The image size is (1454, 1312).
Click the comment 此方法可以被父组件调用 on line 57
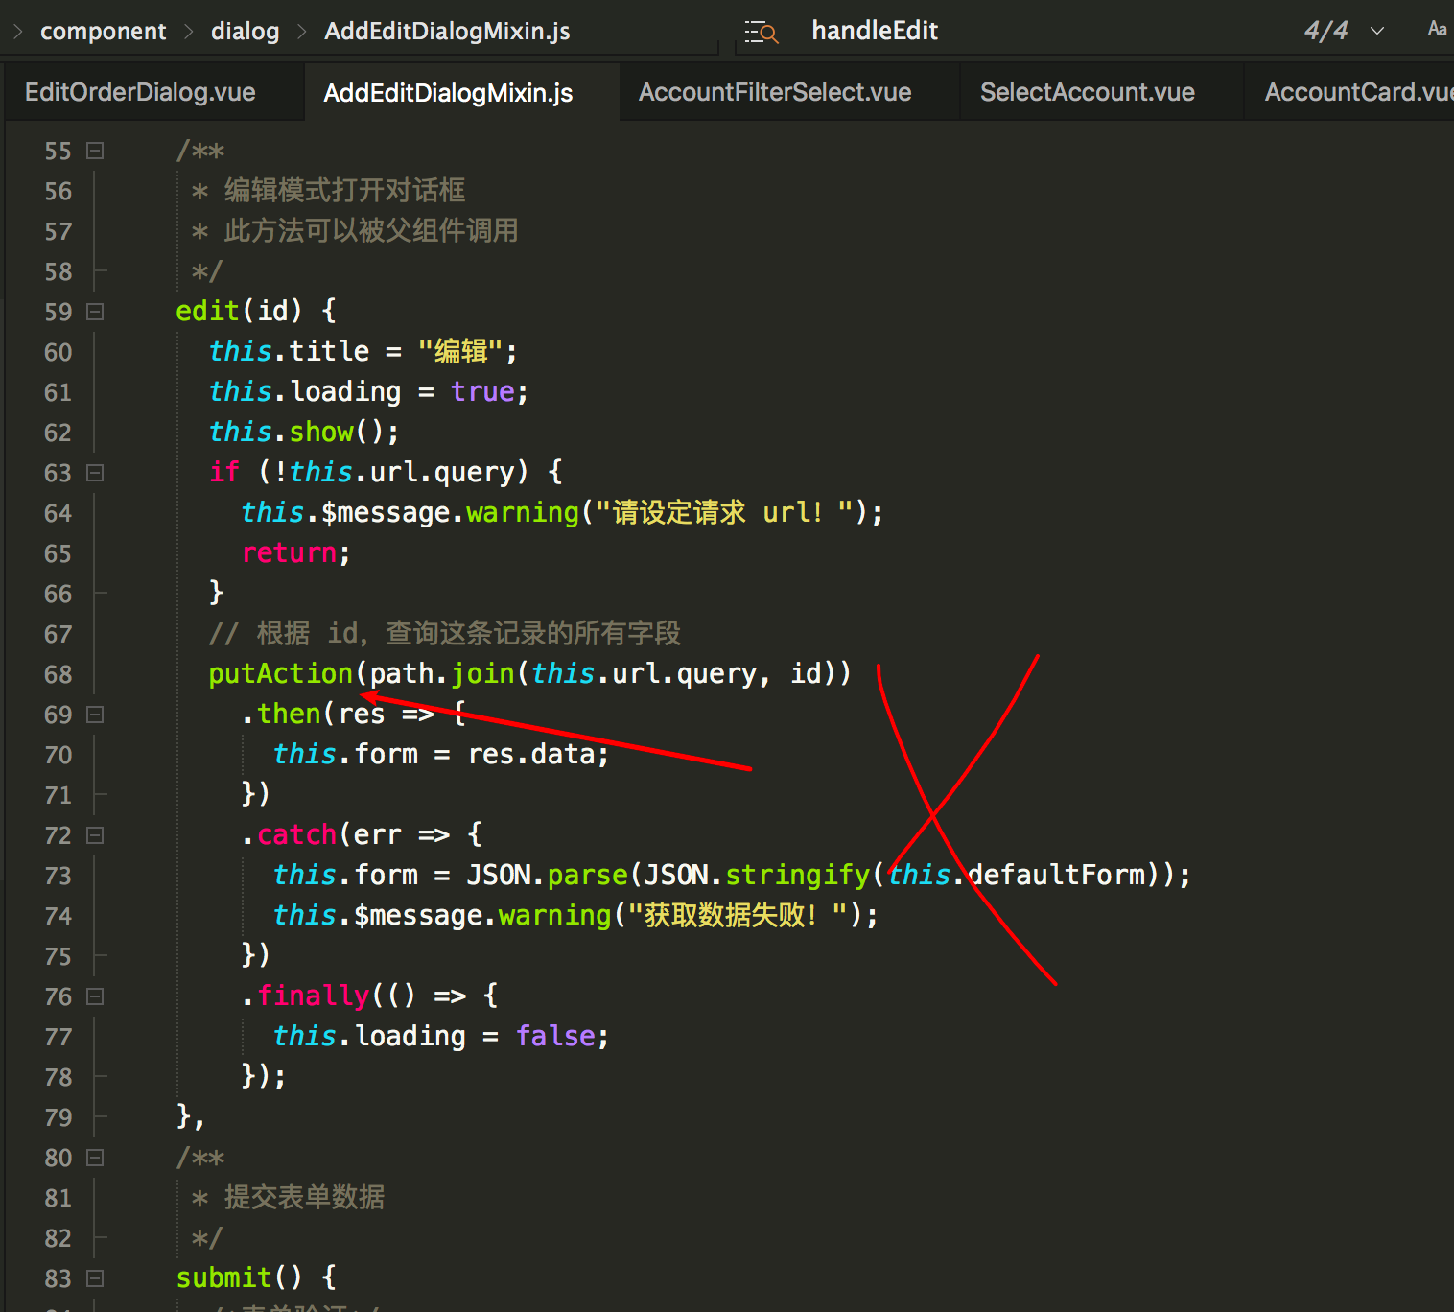click(x=370, y=230)
